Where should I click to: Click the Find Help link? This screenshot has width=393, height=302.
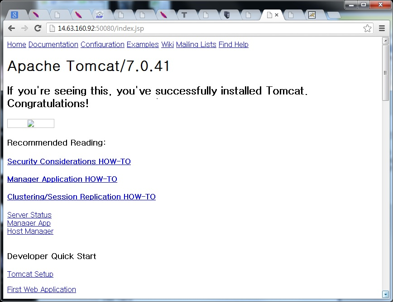[234, 45]
